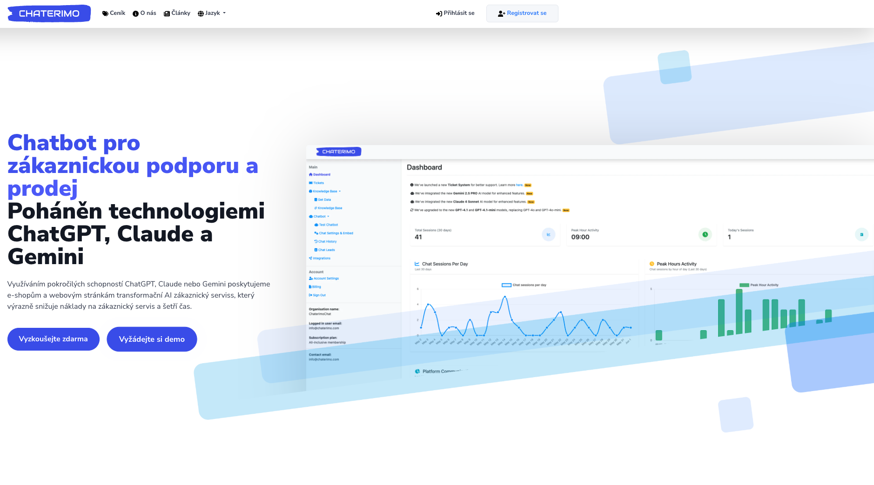Click the Chat History clock icon
874x485 pixels.
click(316, 241)
